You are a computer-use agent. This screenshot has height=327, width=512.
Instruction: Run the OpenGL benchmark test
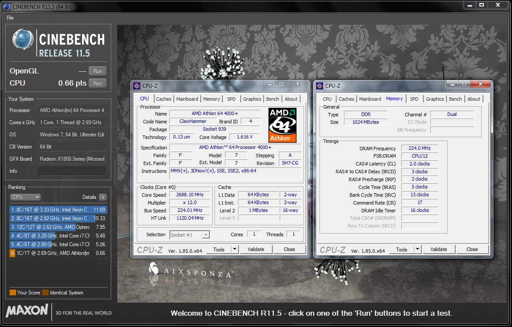pyautogui.click(x=98, y=71)
